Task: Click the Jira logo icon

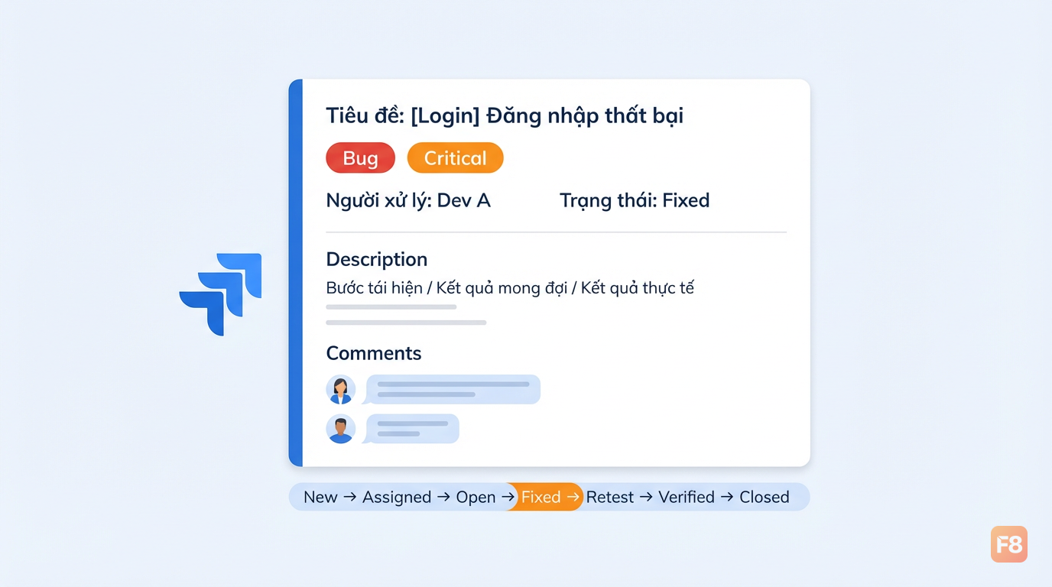Action: tap(221, 294)
